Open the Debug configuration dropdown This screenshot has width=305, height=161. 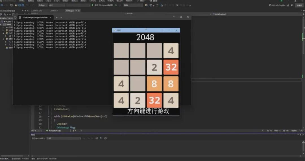(x=42, y=5)
